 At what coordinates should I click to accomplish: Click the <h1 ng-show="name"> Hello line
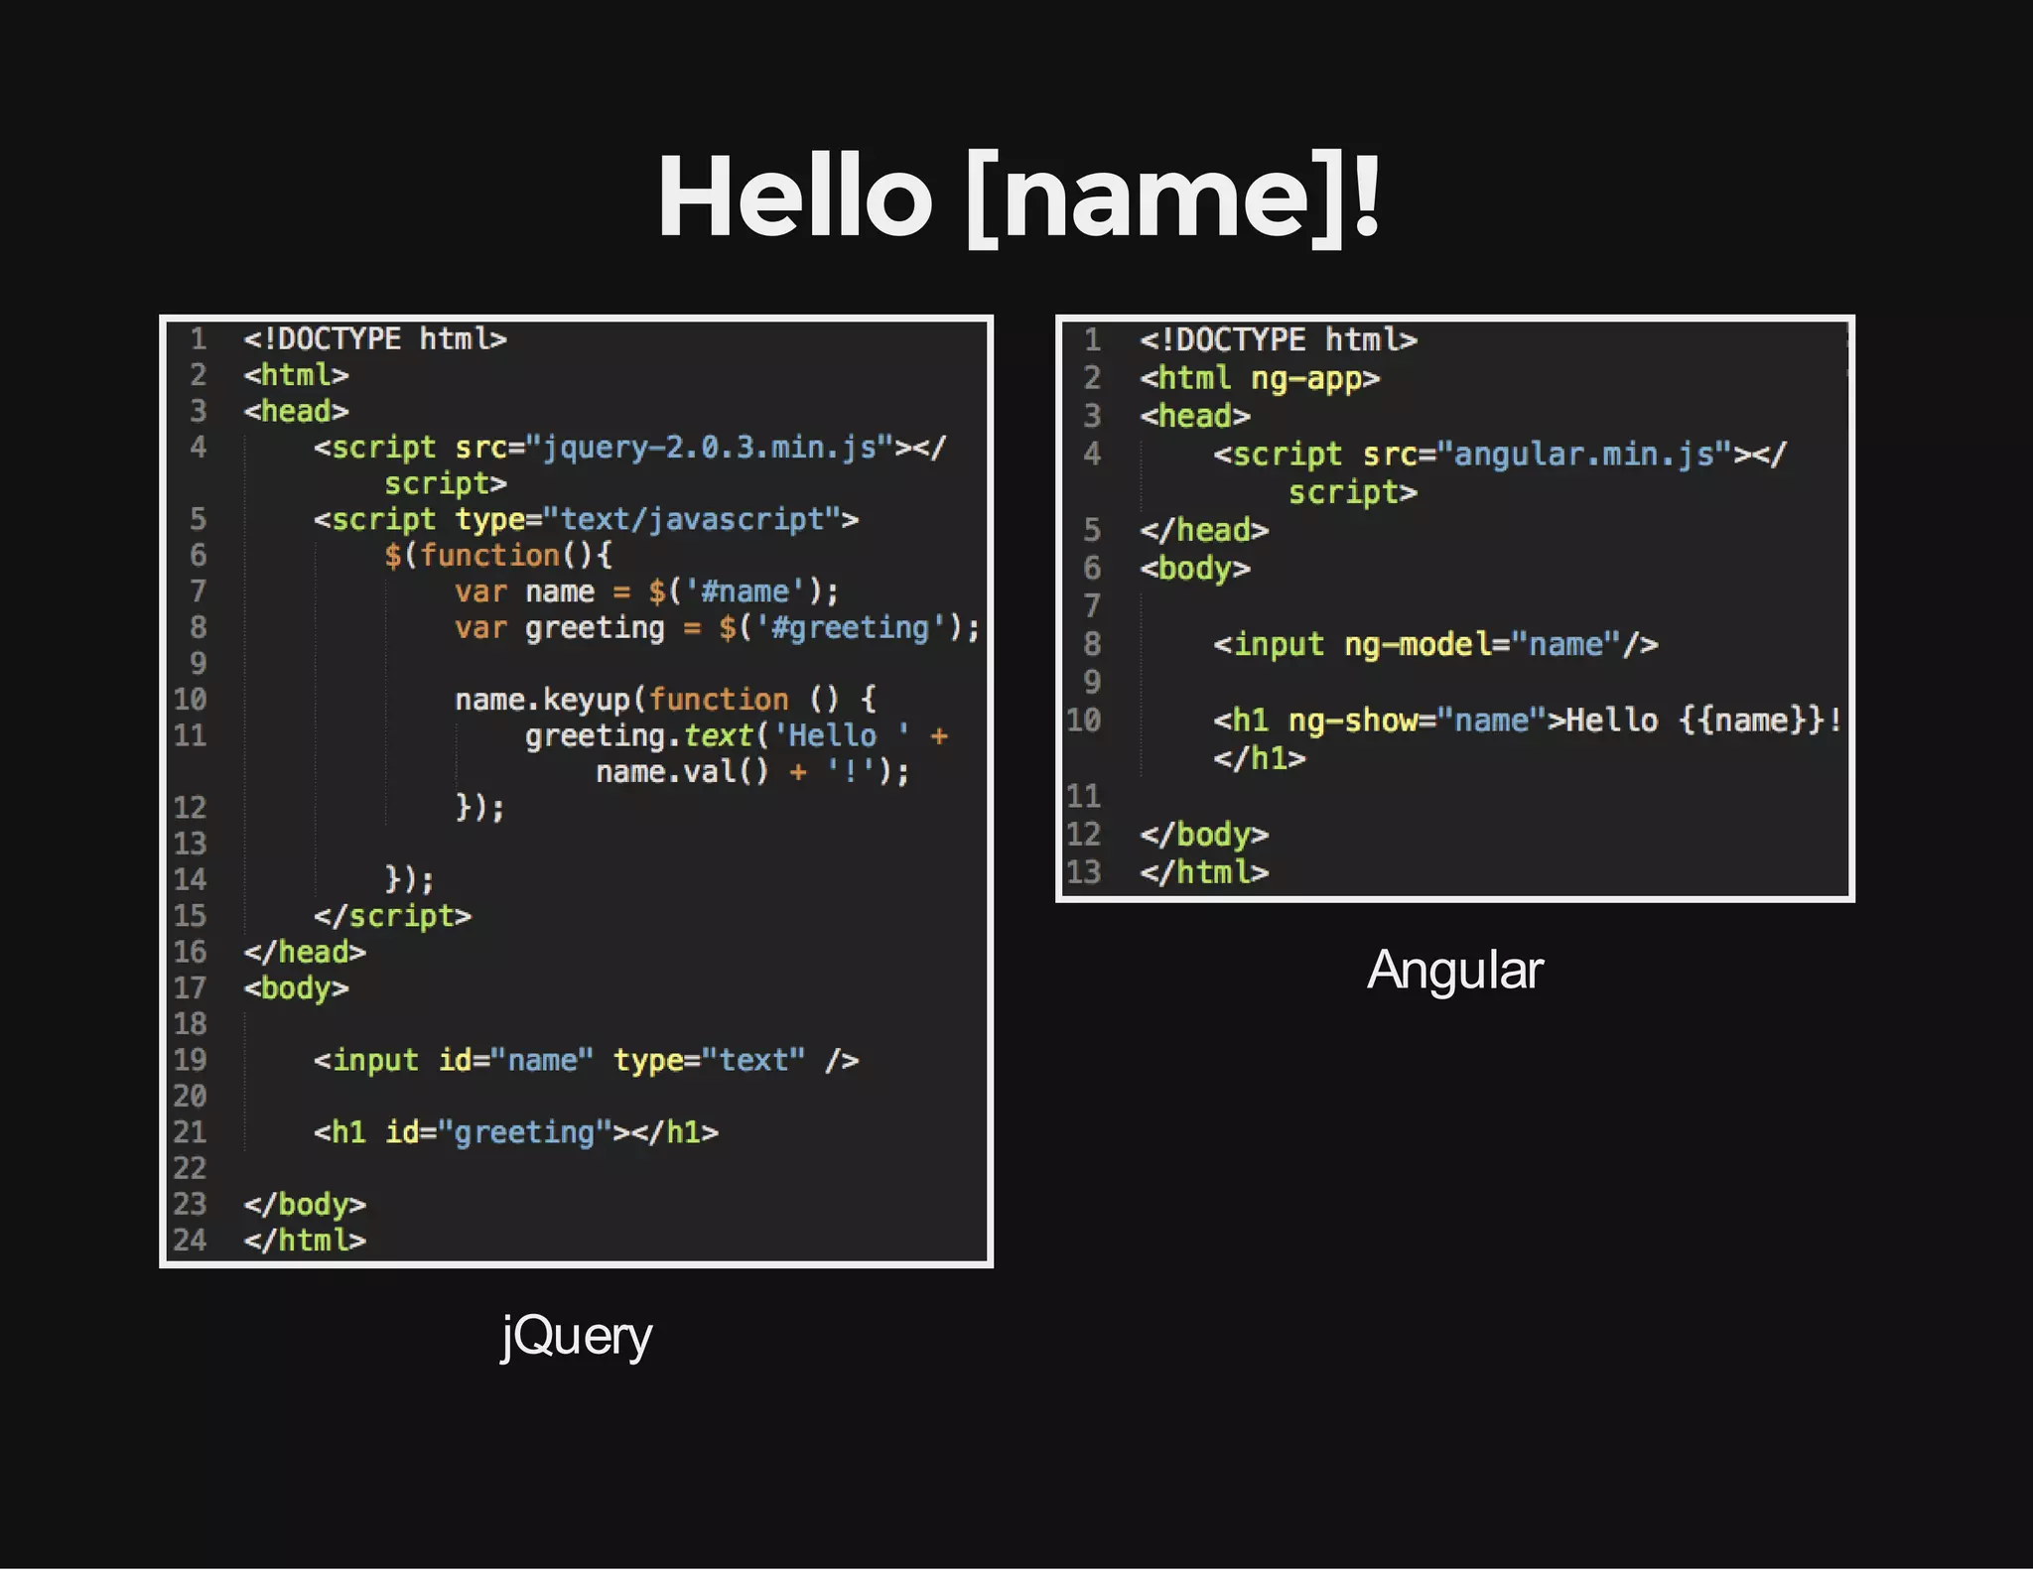click(x=1528, y=720)
